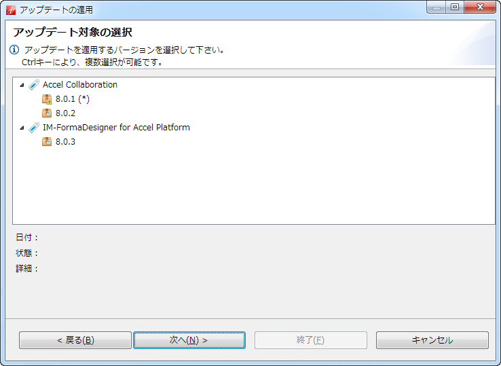The width and height of the screenshot is (501, 366).
Task: Select the Accel Collaboration label
Action: tap(80, 85)
